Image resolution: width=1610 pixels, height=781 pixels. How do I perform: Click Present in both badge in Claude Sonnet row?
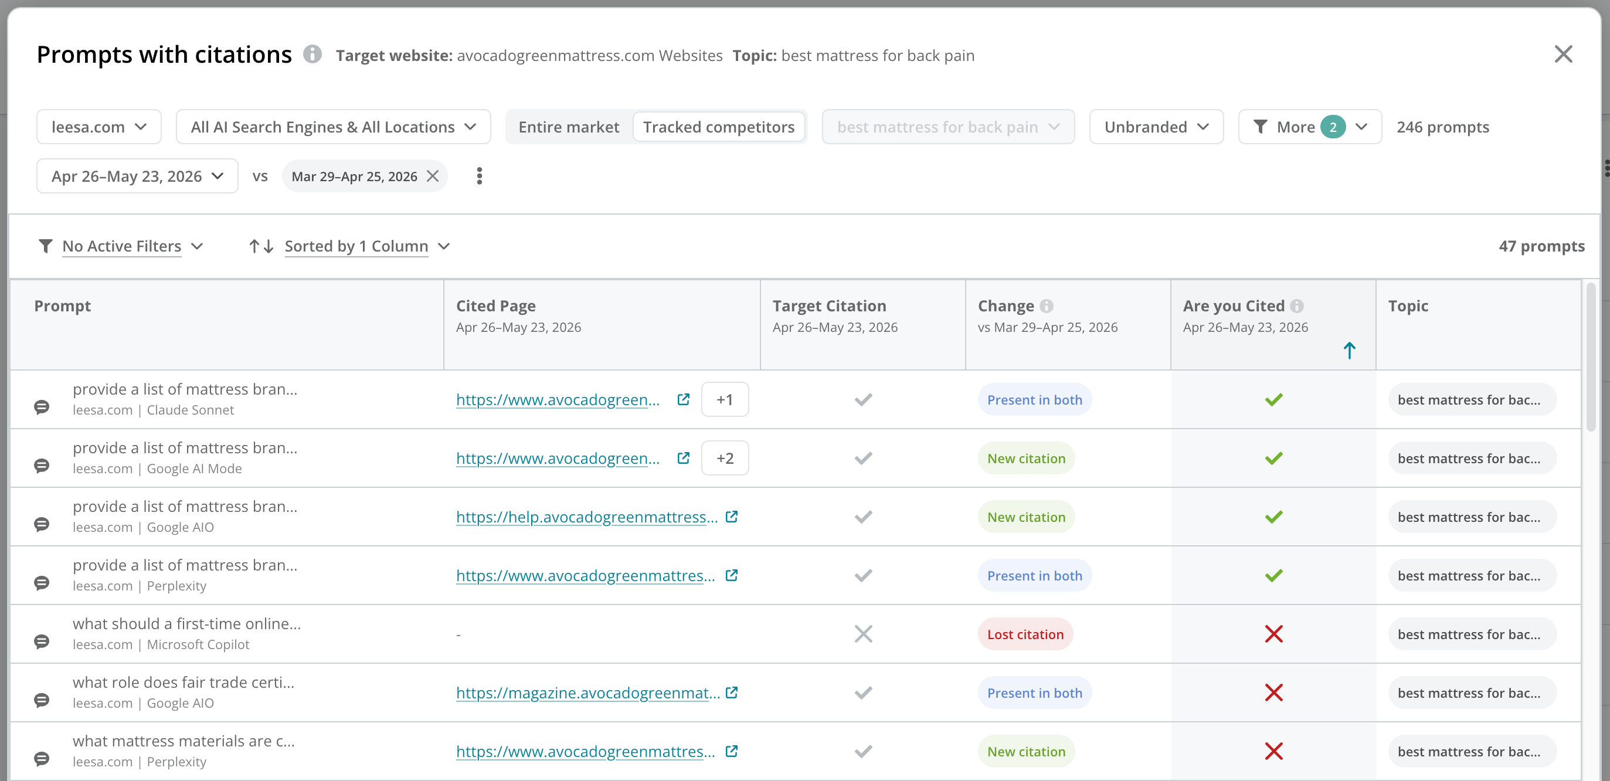click(1034, 400)
